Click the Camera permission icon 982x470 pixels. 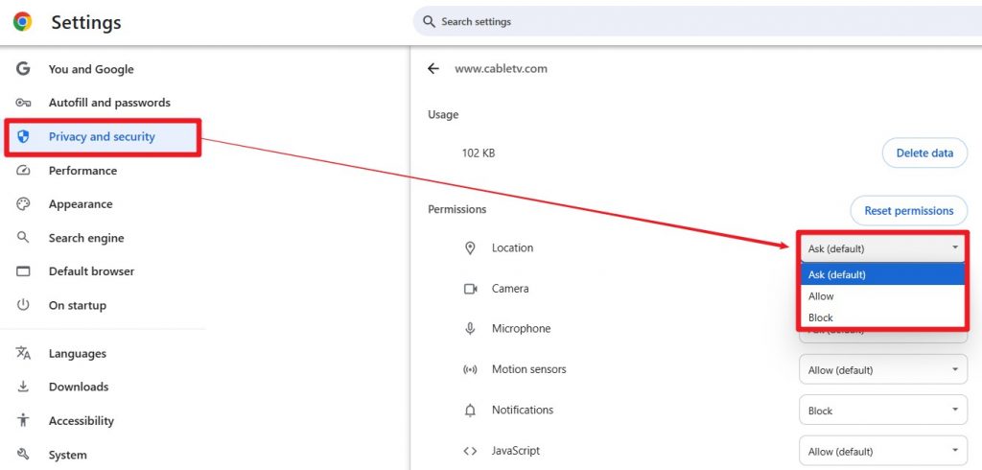coord(470,289)
